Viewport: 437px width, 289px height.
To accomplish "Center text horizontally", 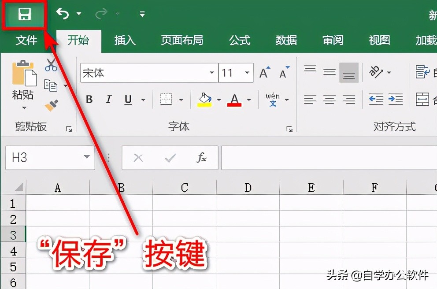I will (330, 99).
